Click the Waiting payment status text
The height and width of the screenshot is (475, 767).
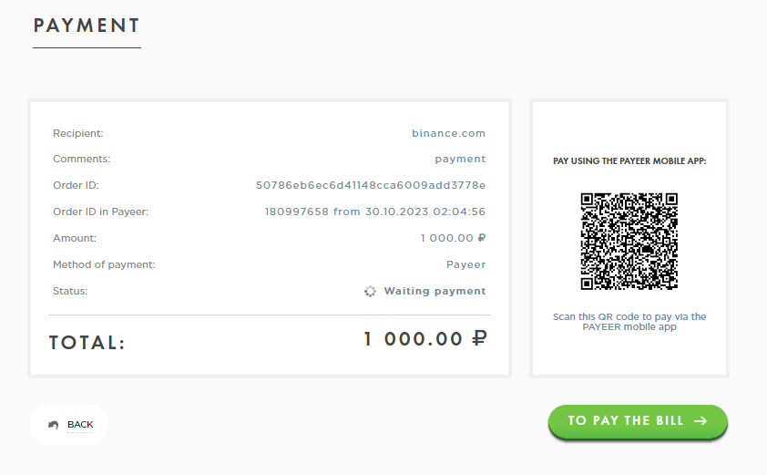[435, 292]
